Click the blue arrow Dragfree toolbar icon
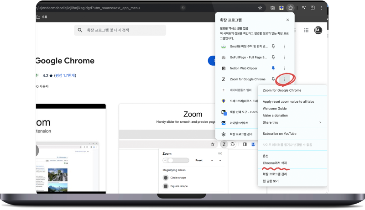This screenshot has height=210, width=365. (x=281, y=8)
